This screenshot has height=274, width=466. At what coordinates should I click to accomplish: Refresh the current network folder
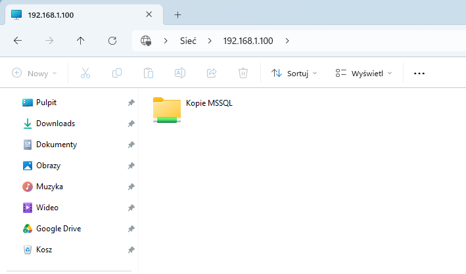click(x=112, y=41)
